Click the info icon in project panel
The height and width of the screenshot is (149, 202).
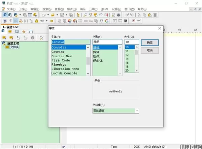33,38
